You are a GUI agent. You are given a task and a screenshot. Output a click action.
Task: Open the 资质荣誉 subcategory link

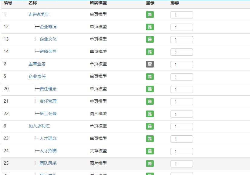point(48,51)
